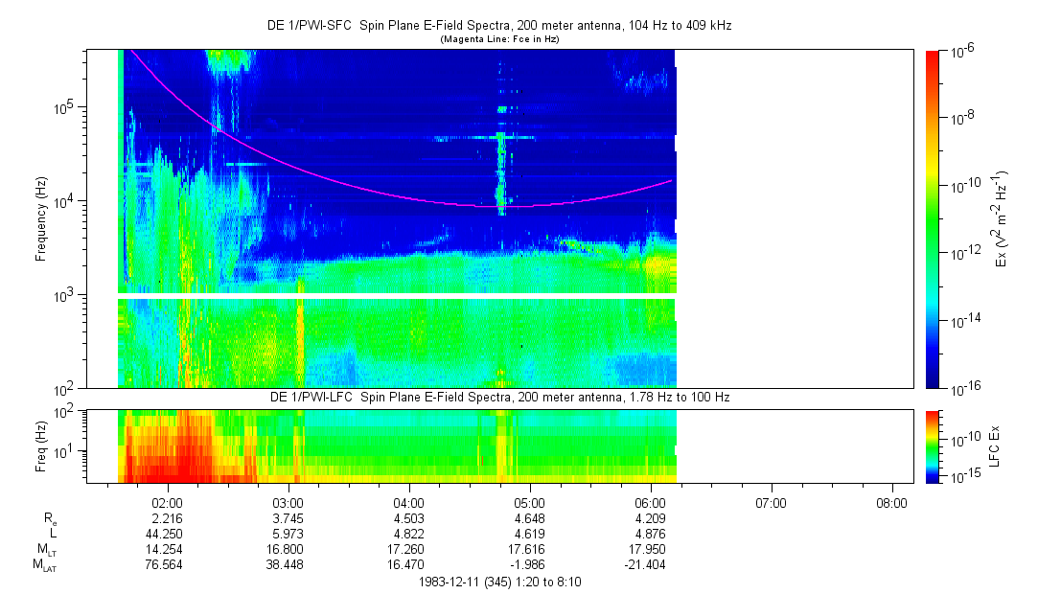Viewport: 1038px width, 594px height.
Task: Click the 10^-6 colorbar tick label
Action: 963,53
